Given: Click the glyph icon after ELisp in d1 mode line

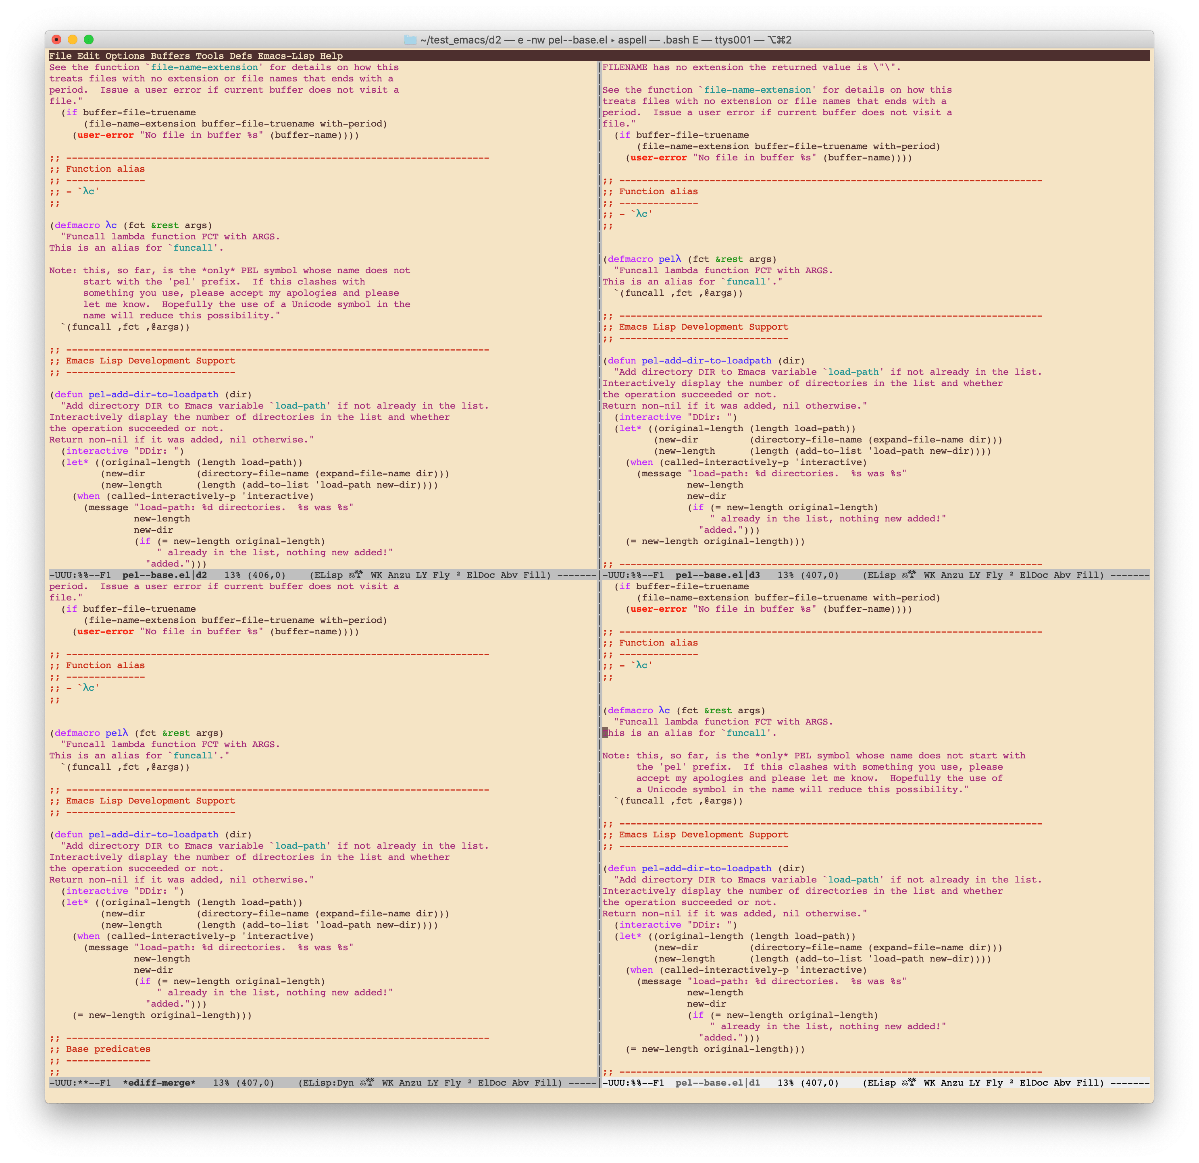Looking at the screenshot, I should [x=909, y=1082].
